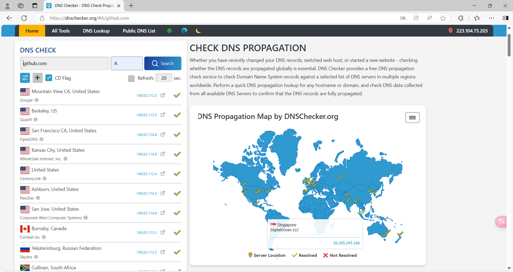Toggle the CD Flag checkbox
This screenshot has width=513, height=272.
click(49, 78)
